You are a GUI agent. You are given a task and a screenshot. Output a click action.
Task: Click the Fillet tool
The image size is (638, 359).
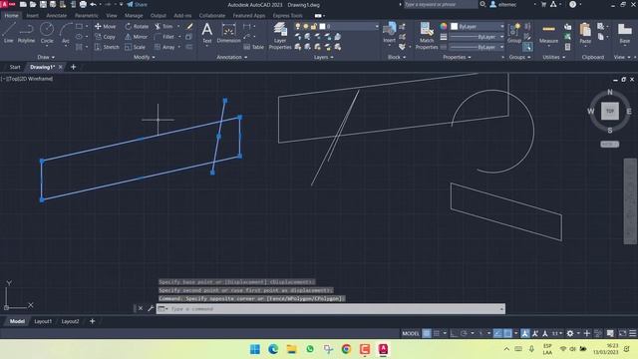click(164, 37)
